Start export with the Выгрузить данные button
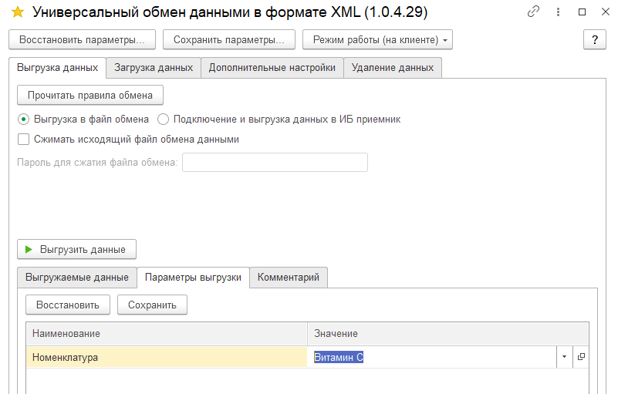This screenshot has width=618, height=394. (x=76, y=249)
